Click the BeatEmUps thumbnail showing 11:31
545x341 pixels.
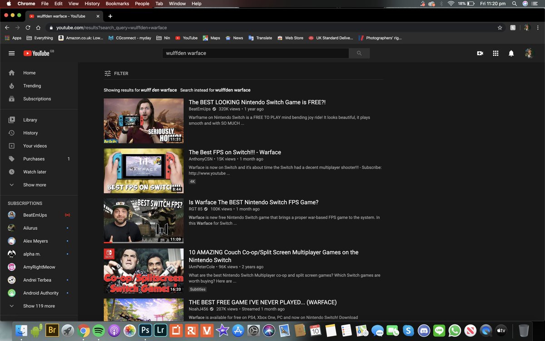coord(144,121)
